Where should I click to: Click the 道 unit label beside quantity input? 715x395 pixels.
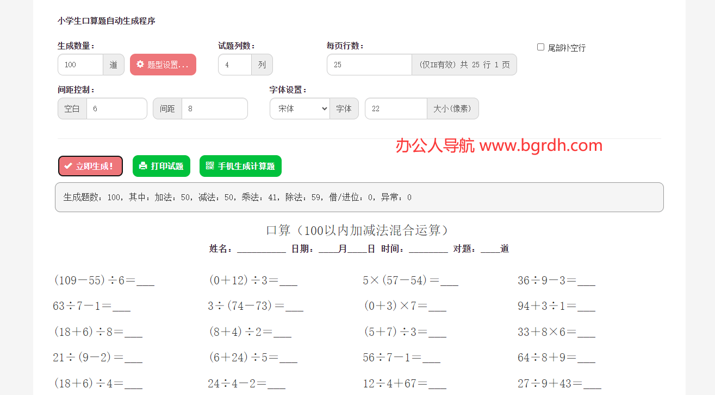[113, 65]
